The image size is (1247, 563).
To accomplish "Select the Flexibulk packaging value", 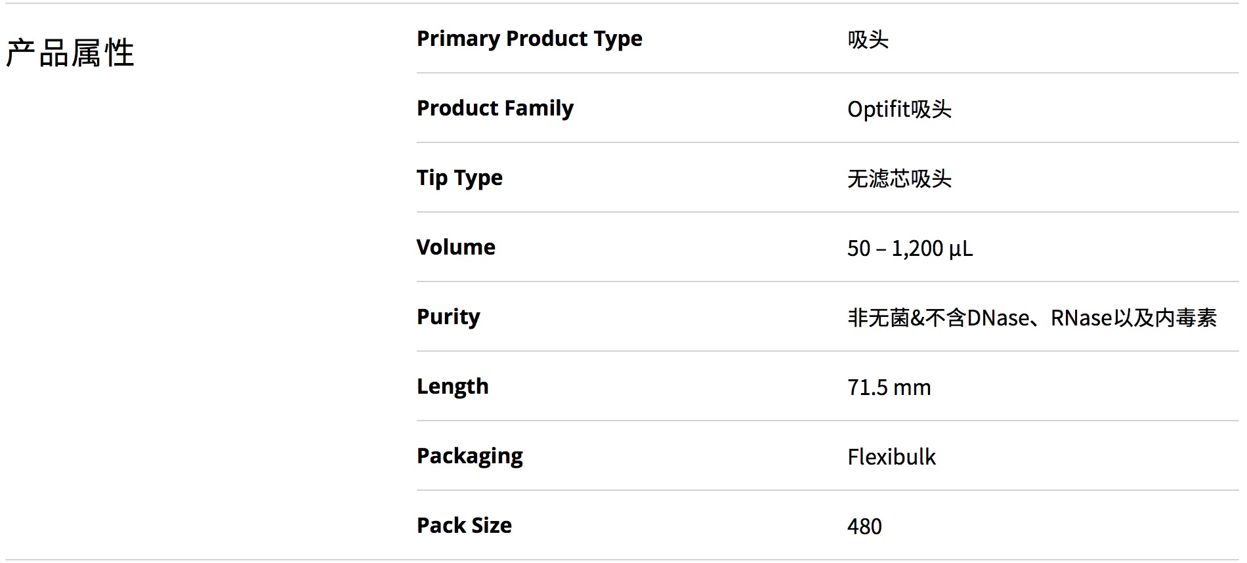I will [x=891, y=457].
